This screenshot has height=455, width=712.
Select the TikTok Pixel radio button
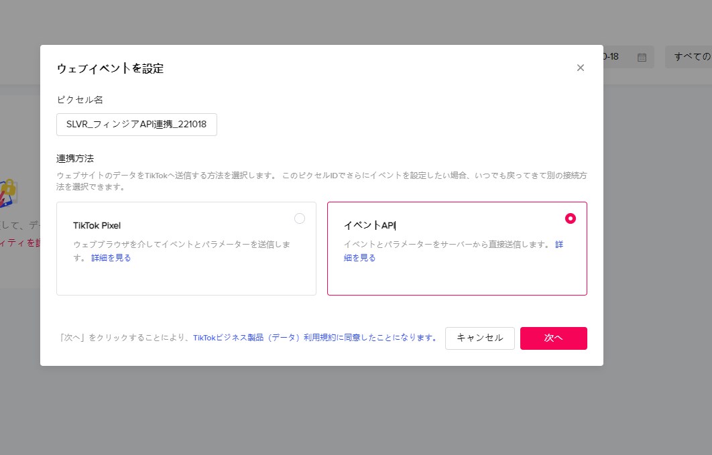pos(300,218)
